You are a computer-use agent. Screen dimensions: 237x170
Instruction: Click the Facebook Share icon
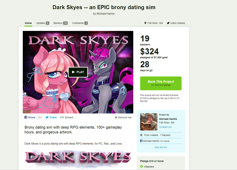[26, 117]
